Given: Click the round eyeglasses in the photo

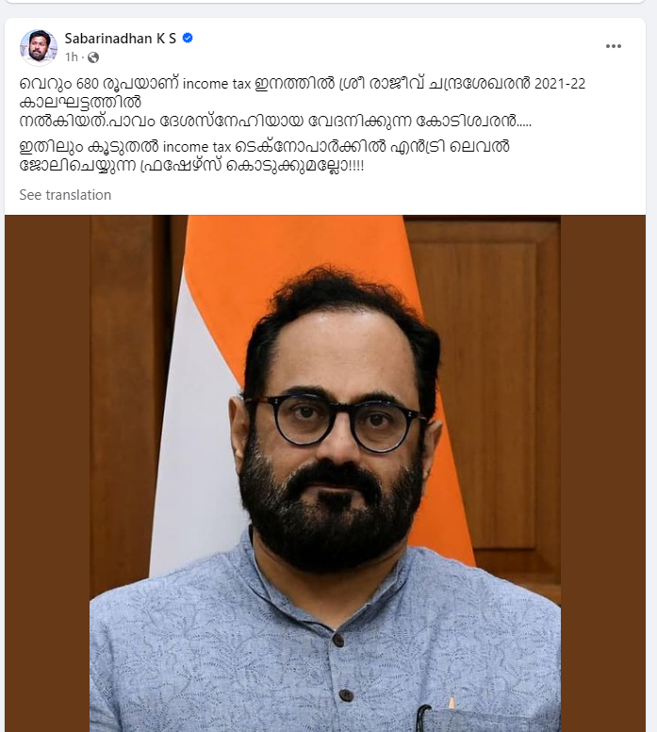Looking at the screenshot, I should pyautogui.click(x=335, y=421).
